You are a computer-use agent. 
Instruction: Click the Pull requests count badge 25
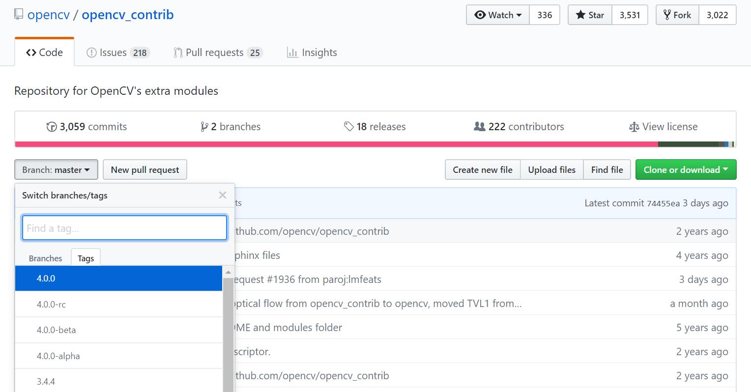(x=255, y=53)
